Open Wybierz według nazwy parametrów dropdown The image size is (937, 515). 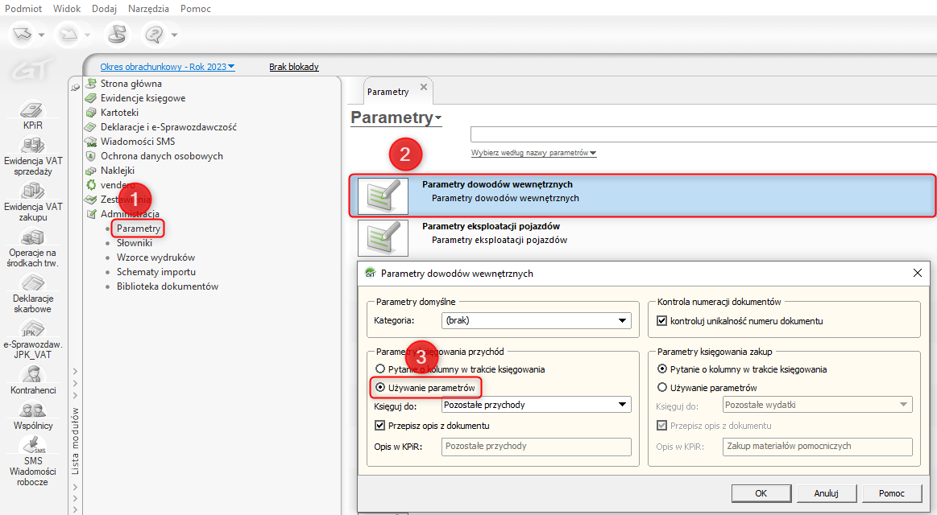(533, 153)
